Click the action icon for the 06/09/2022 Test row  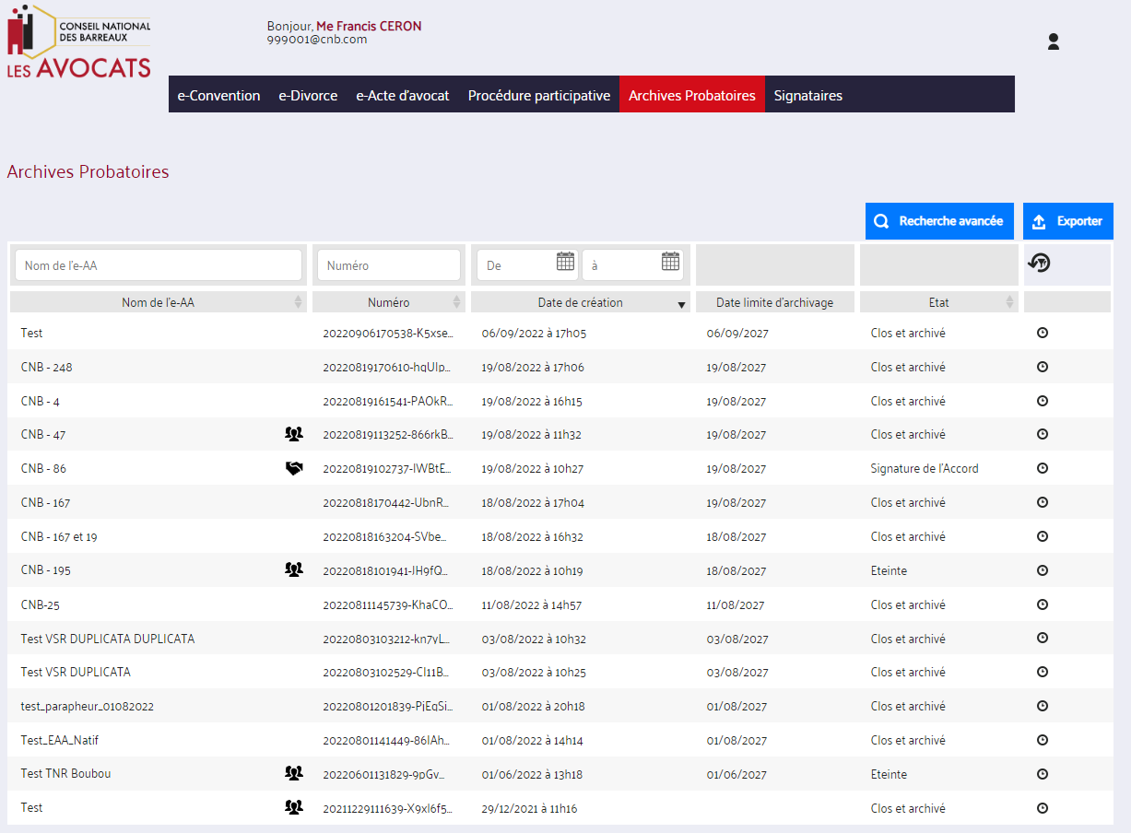(x=1043, y=333)
